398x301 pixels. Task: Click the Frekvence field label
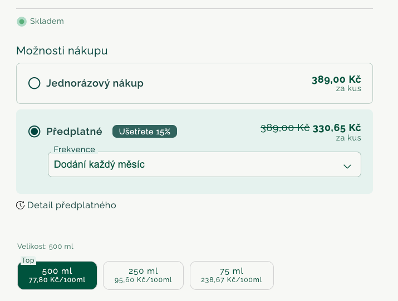pos(74,149)
